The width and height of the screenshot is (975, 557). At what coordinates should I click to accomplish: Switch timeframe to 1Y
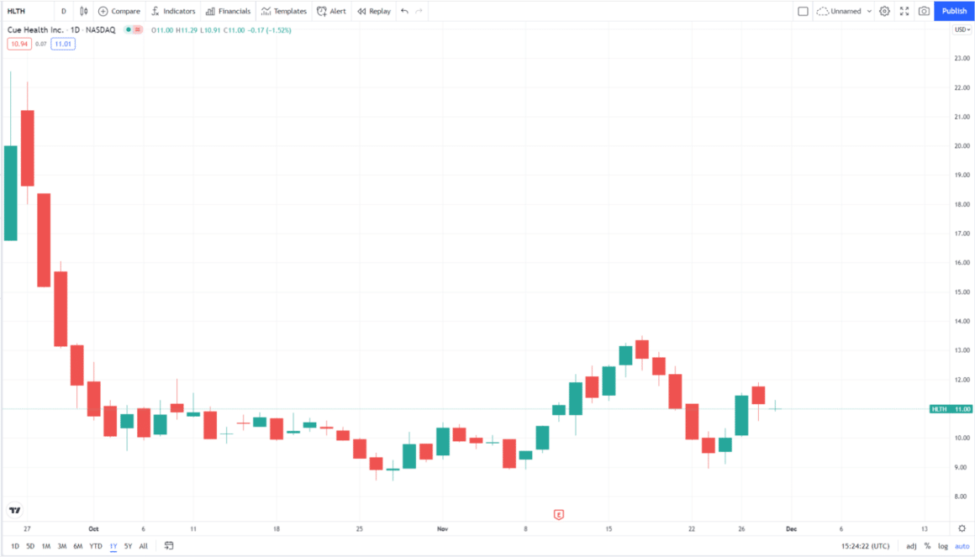tap(112, 545)
